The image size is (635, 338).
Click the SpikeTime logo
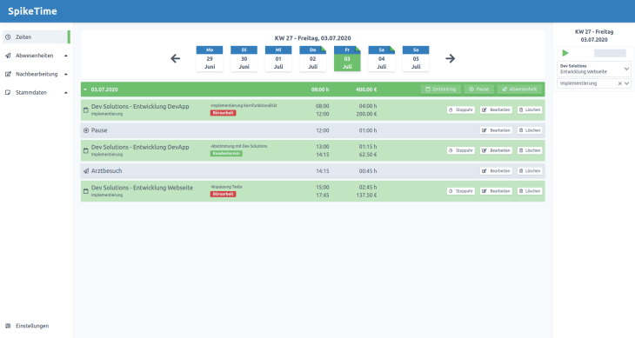(32, 11)
